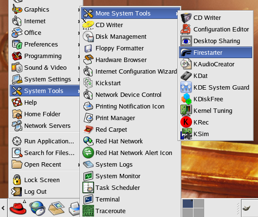Select System Tools in the main menu
The image size is (258, 217).
coord(45,91)
